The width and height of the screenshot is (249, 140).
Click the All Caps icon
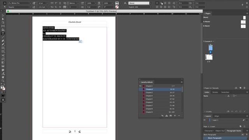click(52, 3)
